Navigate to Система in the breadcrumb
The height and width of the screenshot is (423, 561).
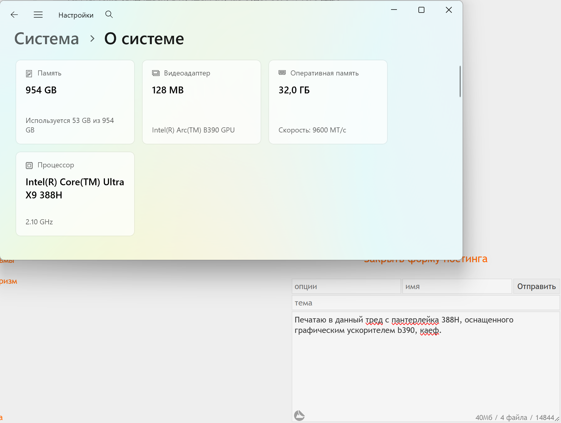[47, 39]
